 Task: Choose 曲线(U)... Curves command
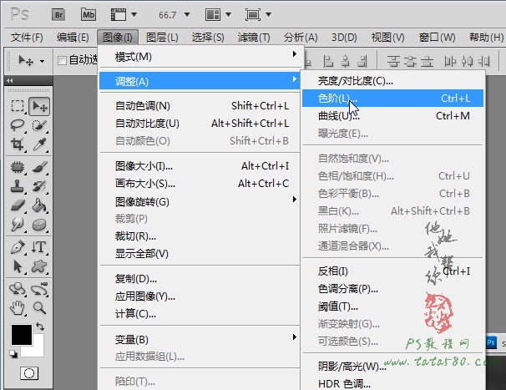click(392, 115)
